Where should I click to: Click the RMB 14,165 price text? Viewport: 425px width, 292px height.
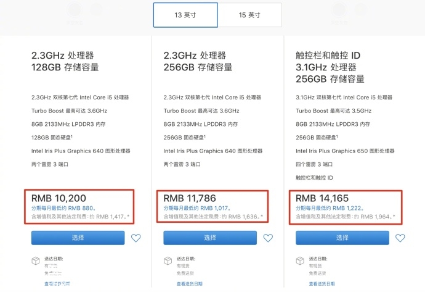(322, 198)
